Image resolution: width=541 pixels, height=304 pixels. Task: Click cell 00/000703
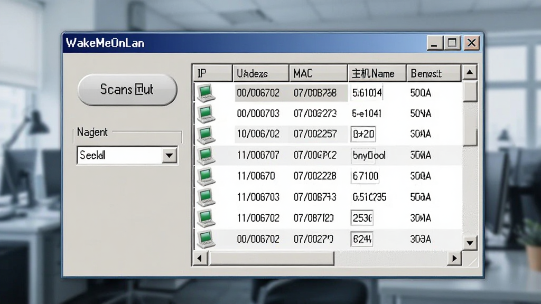click(x=258, y=113)
